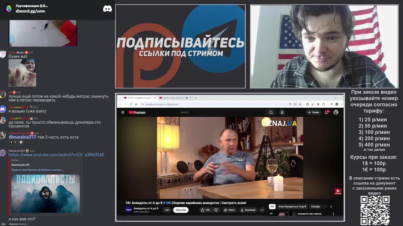Share the anecdotes video
Viewport: 403px width, 226px height.
click(x=229, y=210)
